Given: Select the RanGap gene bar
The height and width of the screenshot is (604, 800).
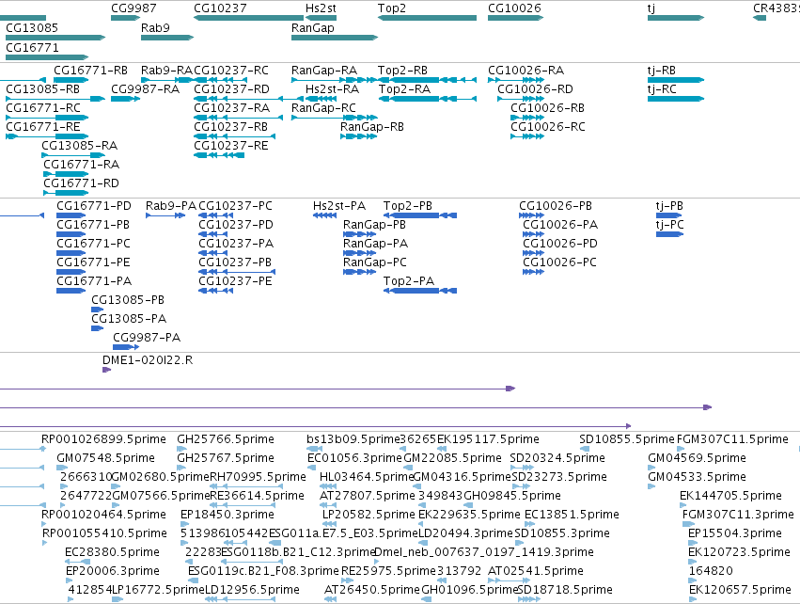Looking at the screenshot, I should (335, 38).
